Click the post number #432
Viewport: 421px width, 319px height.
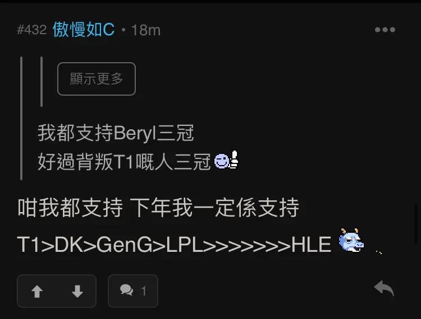point(31,30)
